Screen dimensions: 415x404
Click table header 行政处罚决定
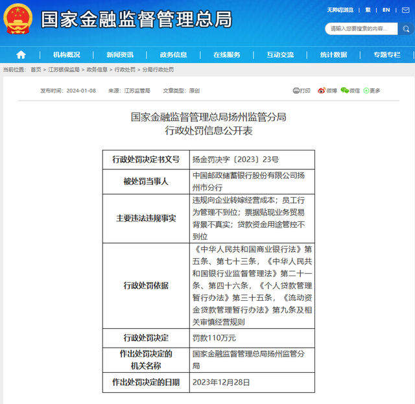(x=146, y=338)
